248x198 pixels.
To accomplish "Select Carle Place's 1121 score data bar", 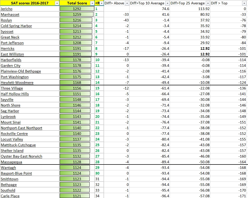I will (x=75, y=196).
